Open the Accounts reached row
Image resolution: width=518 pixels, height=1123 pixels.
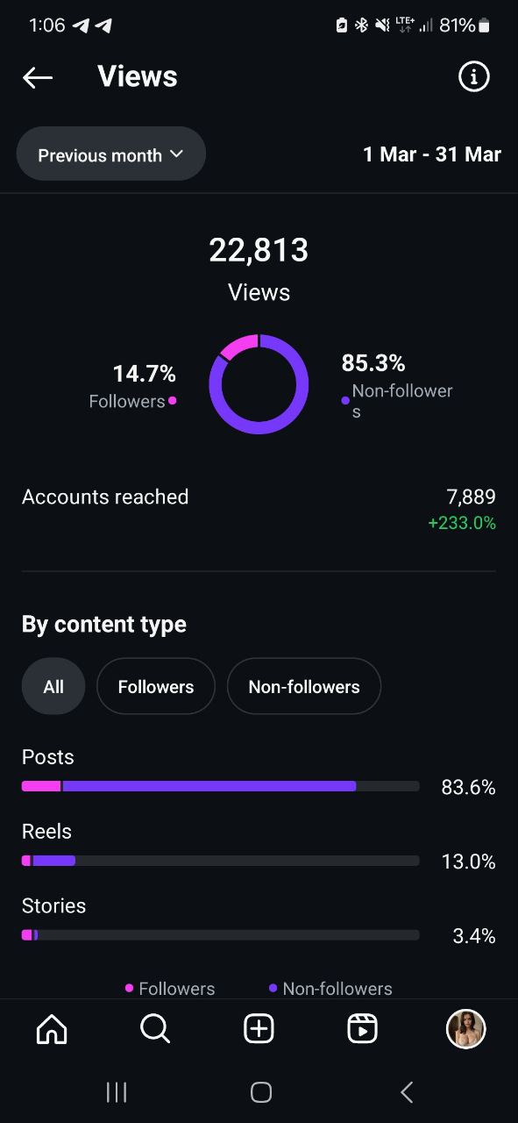[x=259, y=510]
